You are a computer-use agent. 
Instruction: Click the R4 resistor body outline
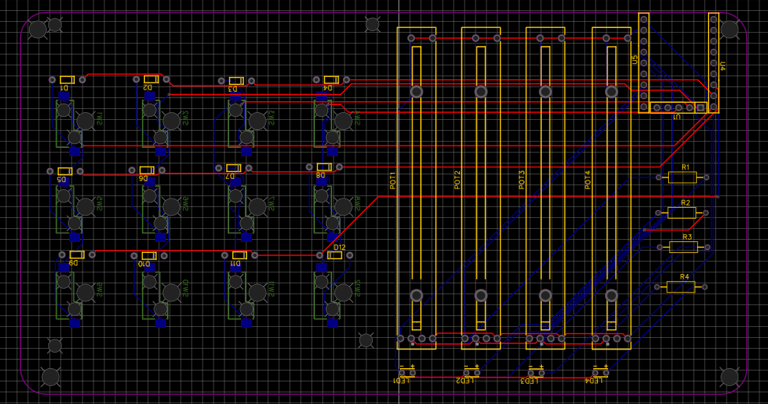pos(681,287)
